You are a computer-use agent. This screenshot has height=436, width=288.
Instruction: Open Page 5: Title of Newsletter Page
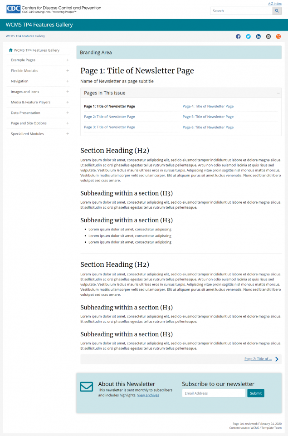click(208, 117)
